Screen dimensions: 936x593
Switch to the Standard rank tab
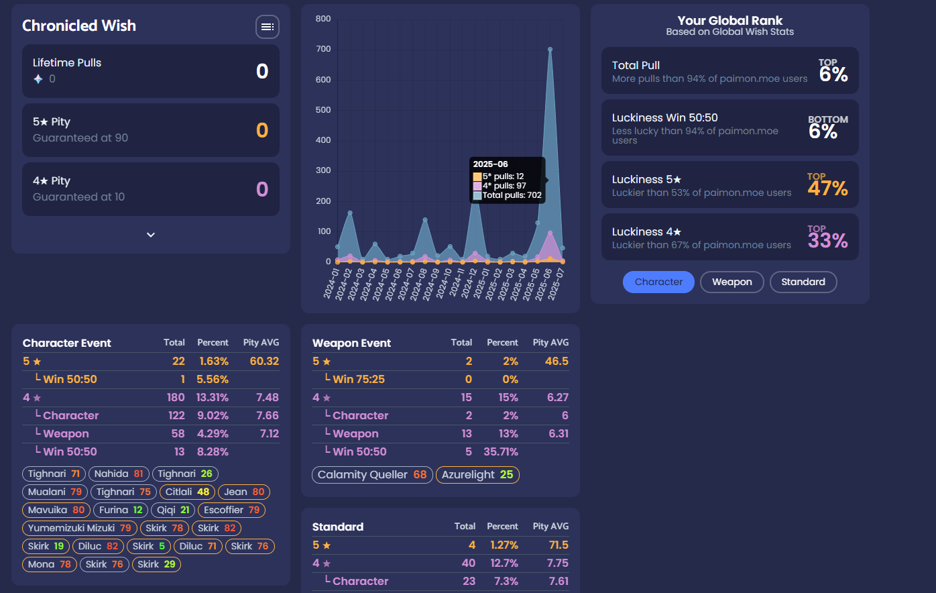point(803,282)
